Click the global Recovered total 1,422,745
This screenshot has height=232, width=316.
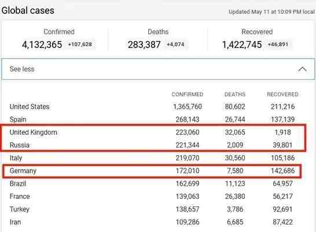(x=242, y=45)
